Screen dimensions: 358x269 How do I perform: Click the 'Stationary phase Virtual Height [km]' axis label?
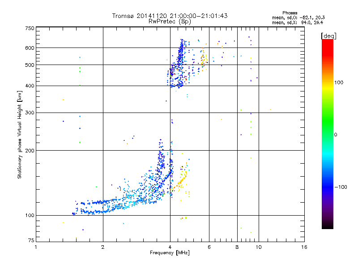tap(20, 134)
